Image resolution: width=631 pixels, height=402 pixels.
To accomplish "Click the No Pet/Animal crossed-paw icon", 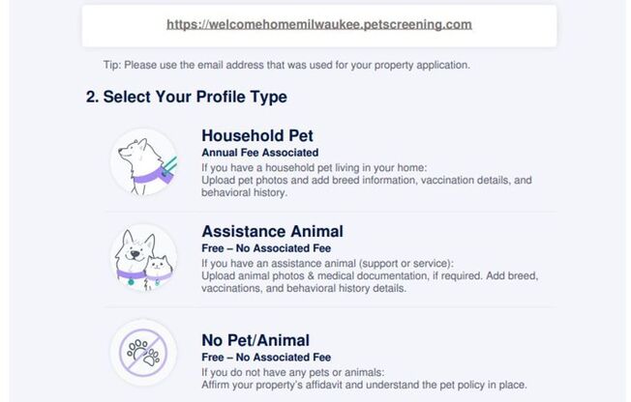I will coord(143,352).
